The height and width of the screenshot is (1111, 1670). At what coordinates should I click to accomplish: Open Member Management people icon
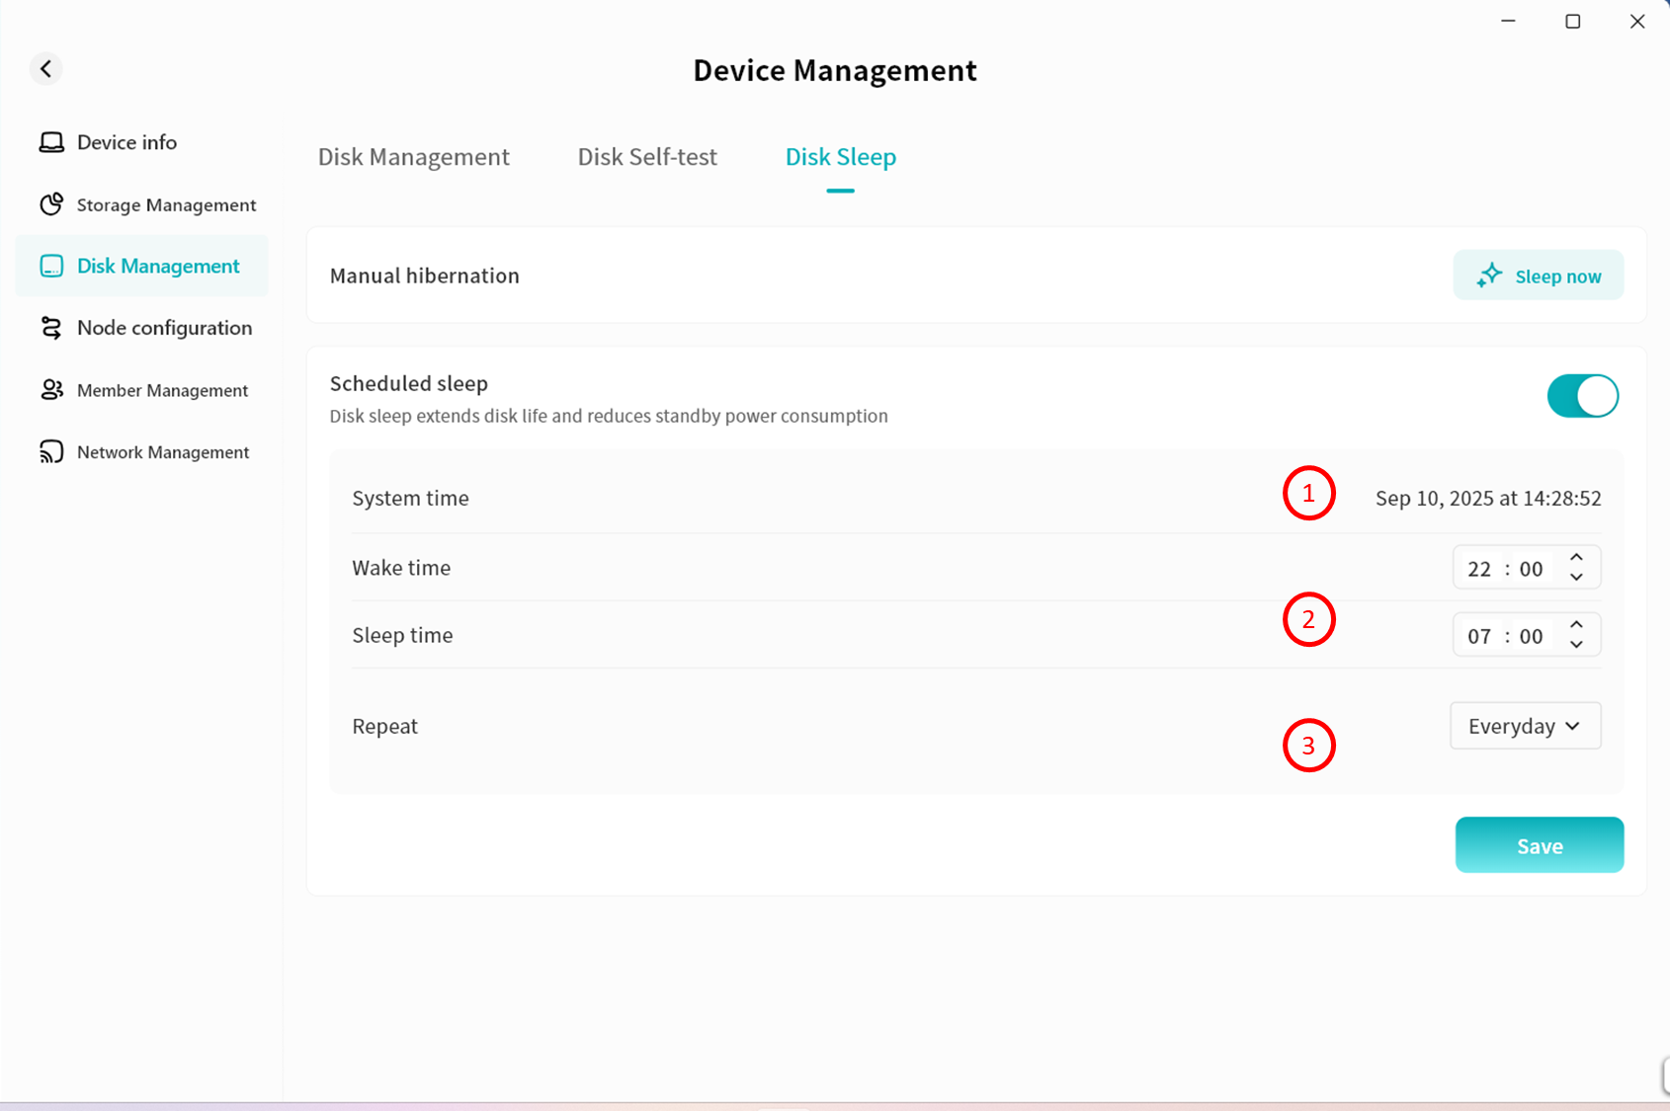click(51, 390)
